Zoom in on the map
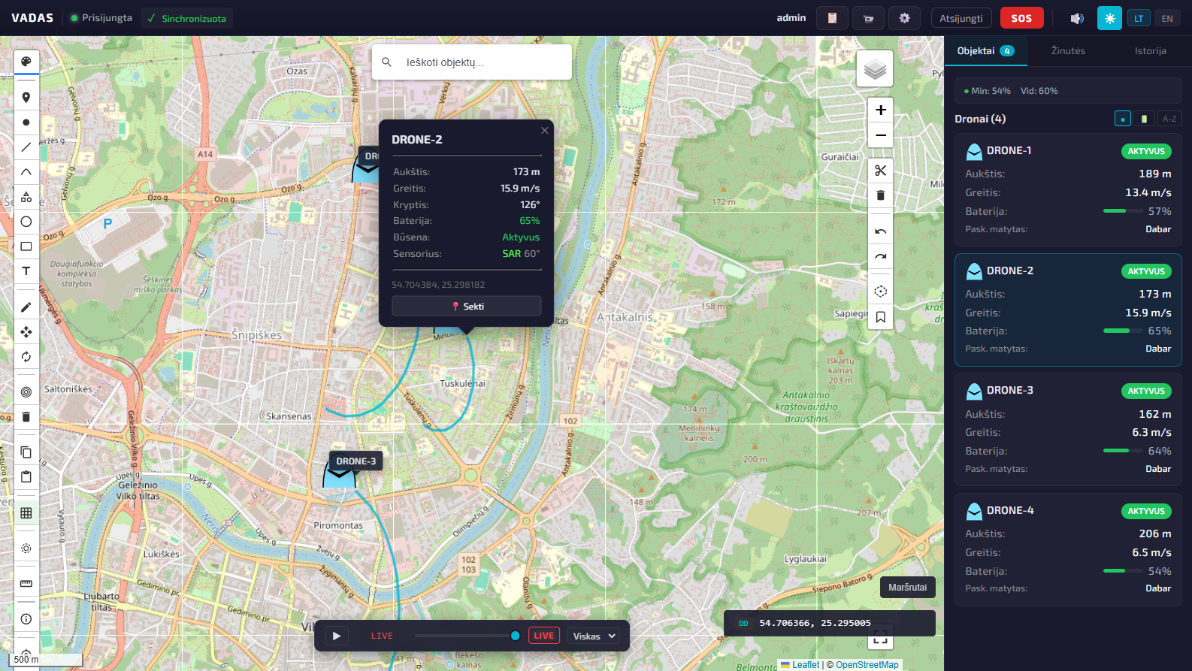This screenshot has height=671, width=1192. coord(881,110)
